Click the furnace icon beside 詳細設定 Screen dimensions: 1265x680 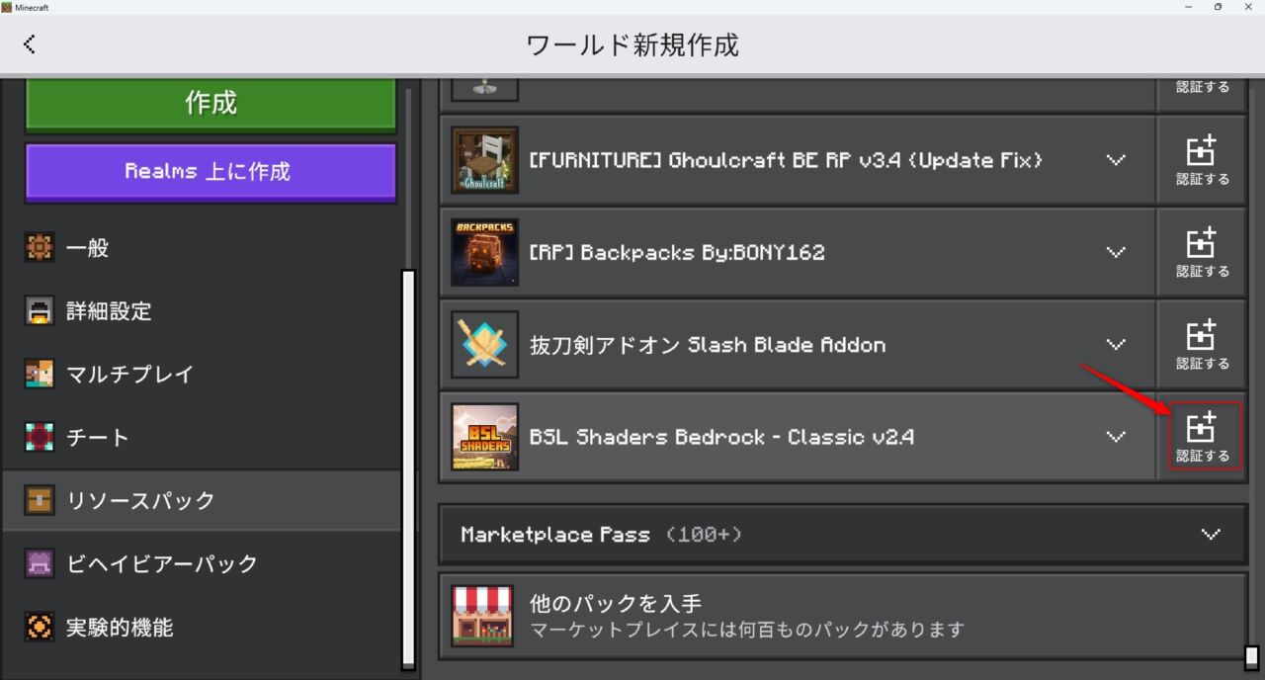pyautogui.click(x=40, y=311)
